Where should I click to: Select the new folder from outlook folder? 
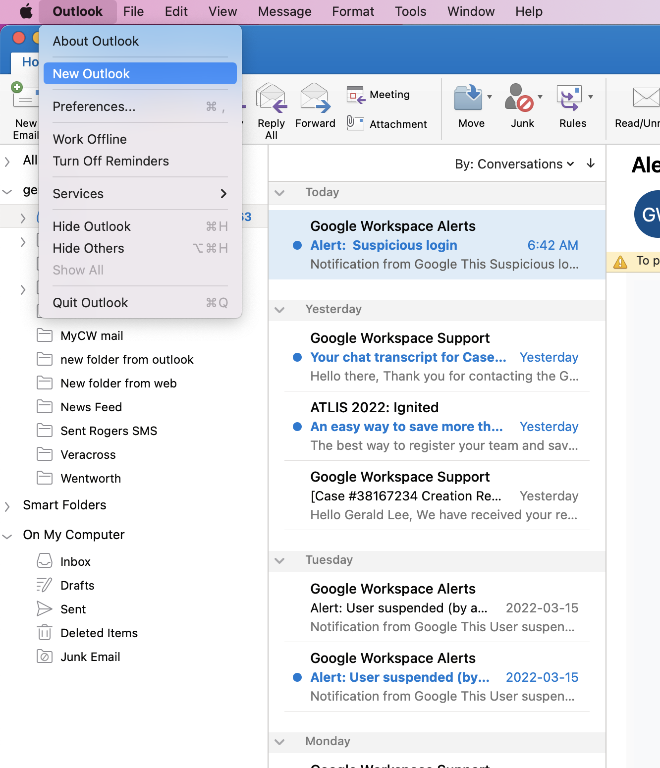(x=127, y=360)
